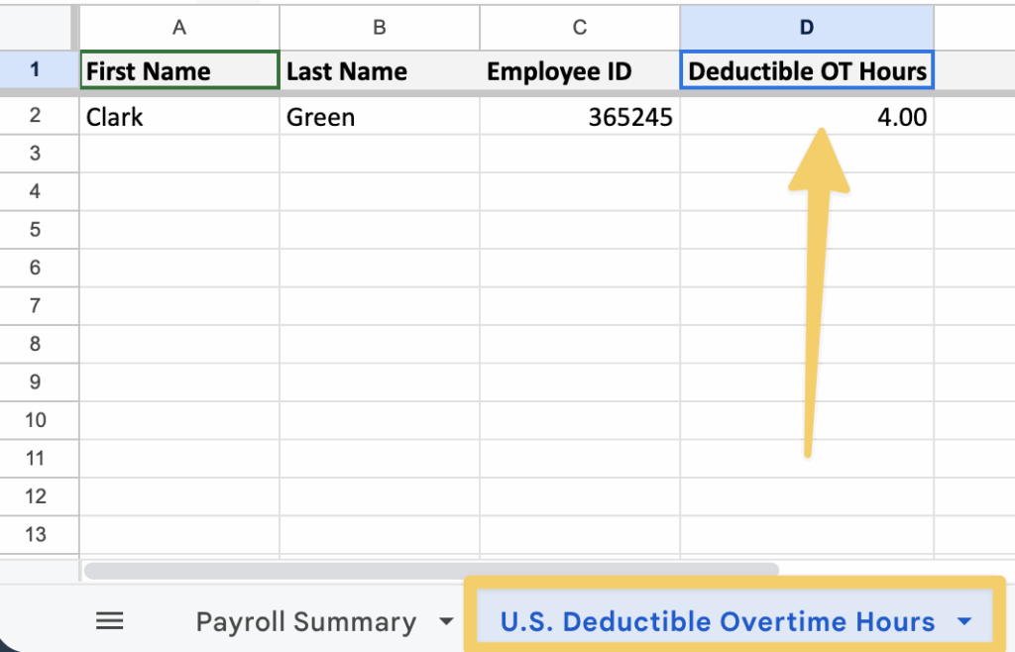This screenshot has height=652, width=1015.
Task: Select the cell containing Green
Action: pos(379,117)
